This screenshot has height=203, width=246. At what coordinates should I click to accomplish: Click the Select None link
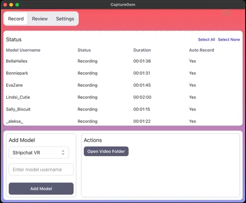pyautogui.click(x=229, y=40)
